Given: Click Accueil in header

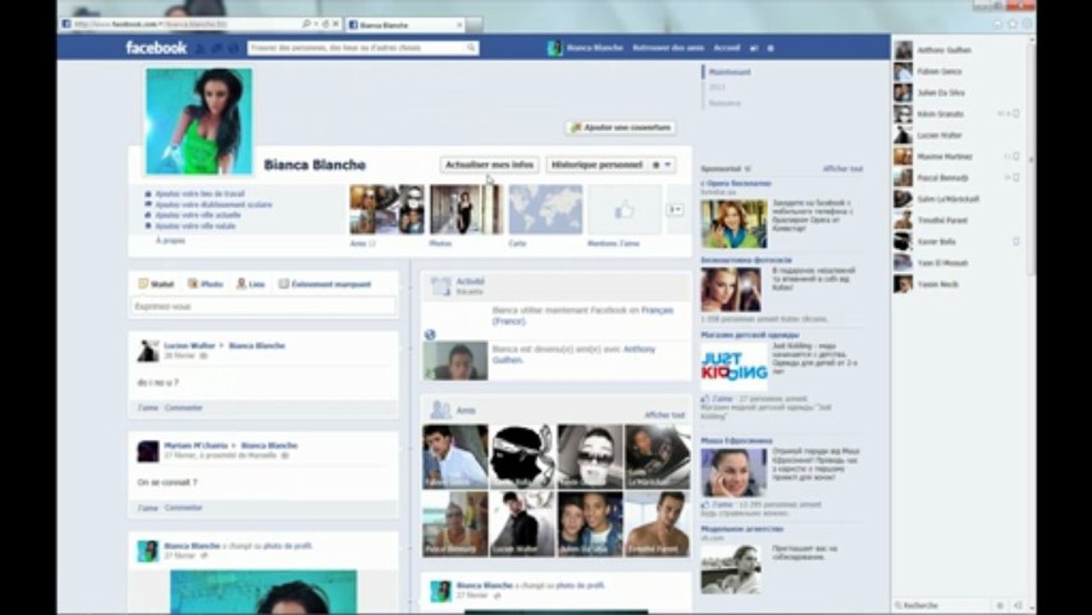Looking at the screenshot, I should coord(727,49).
